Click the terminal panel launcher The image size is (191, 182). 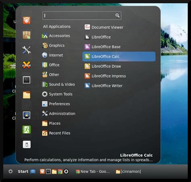(x=48, y=172)
